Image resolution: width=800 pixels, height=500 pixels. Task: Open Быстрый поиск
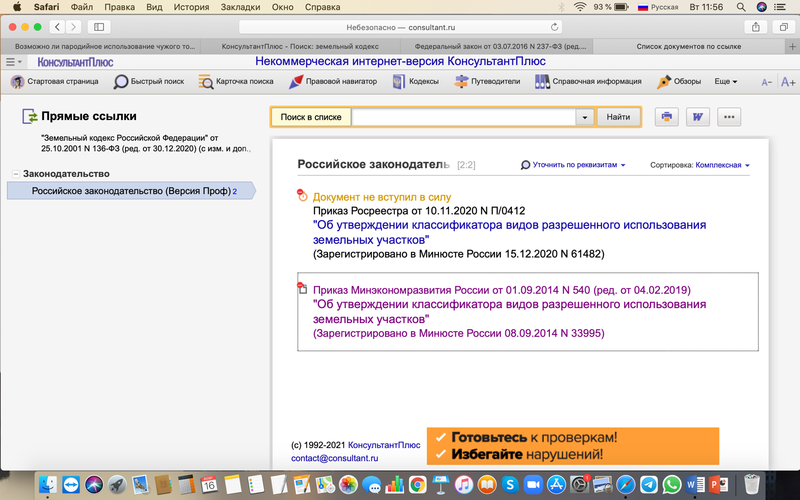tap(148, 81)
